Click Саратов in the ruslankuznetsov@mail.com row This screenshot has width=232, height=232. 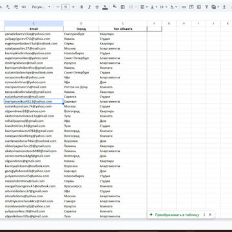click(81, 97)
